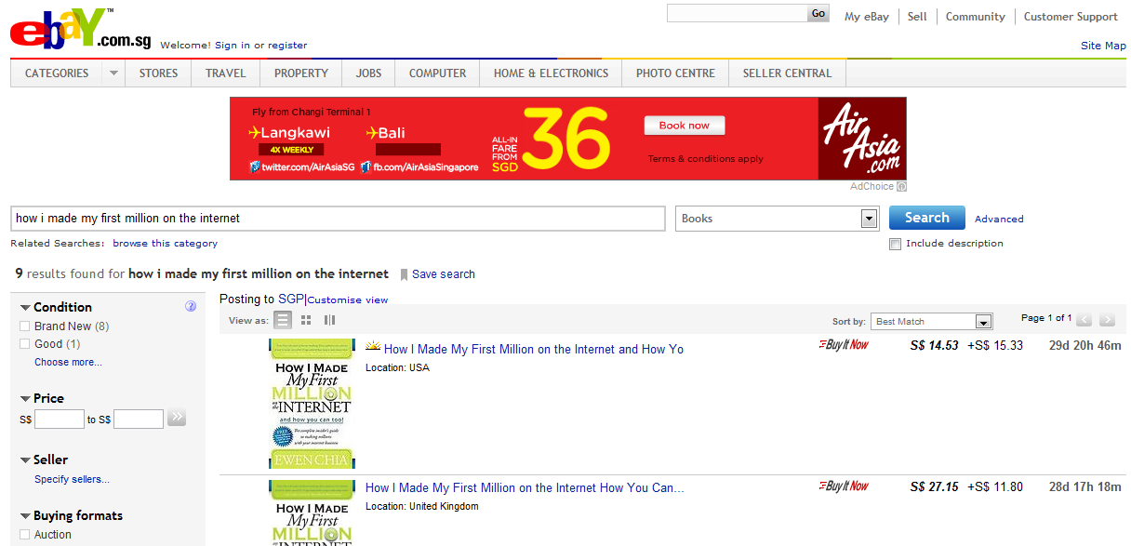The width and height of the screenshot is (1131, 546).
Task: Tick the Include description checkbox
Action: [x=895, y=244]
